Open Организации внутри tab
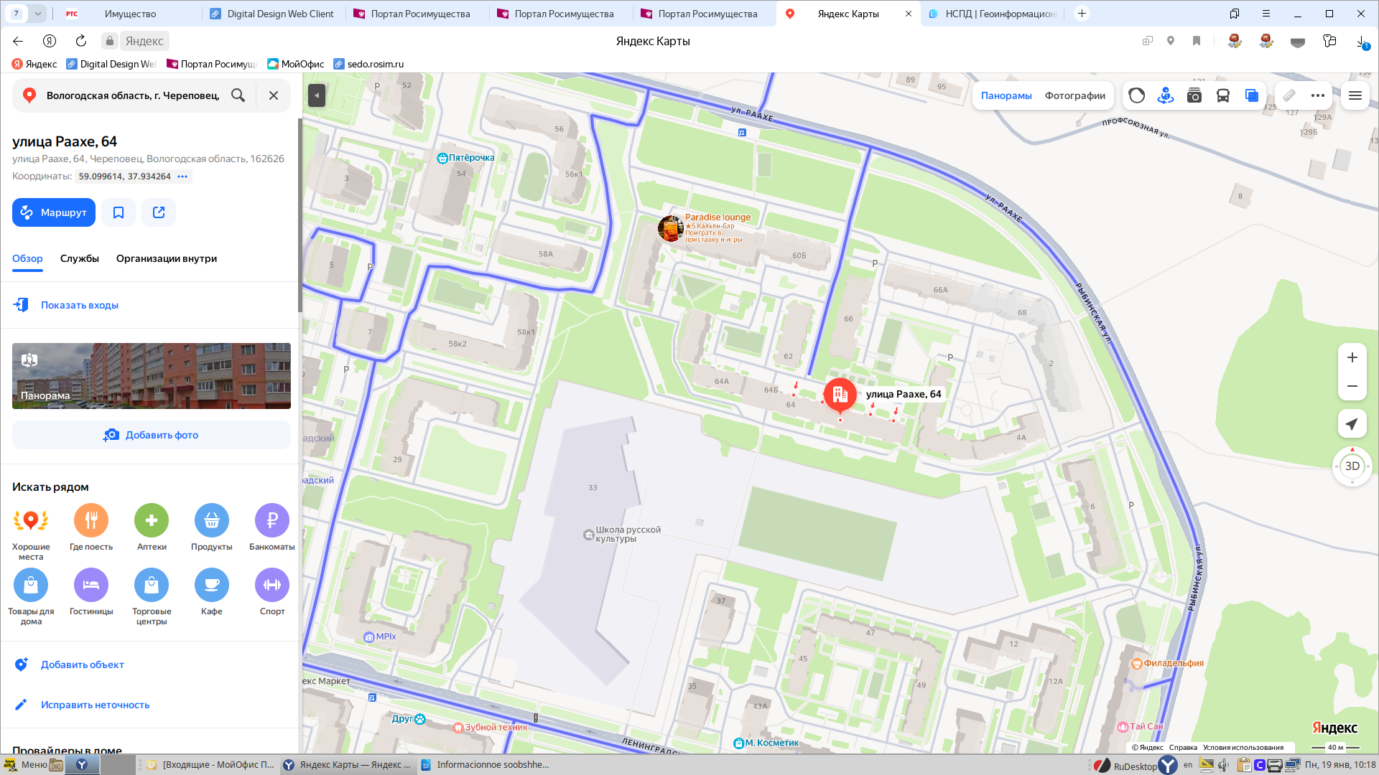Screen dimensions: 1379x775 167,258
